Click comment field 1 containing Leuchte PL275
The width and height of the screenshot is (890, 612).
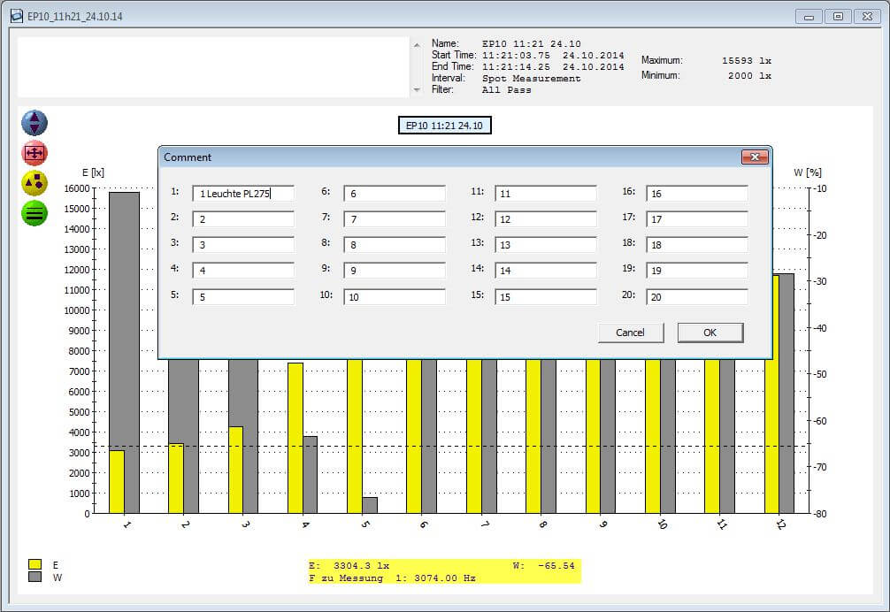[x=242, y=194]
